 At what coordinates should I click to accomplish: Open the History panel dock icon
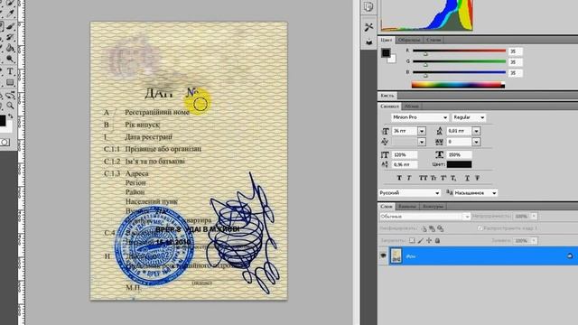coord(368,7)
